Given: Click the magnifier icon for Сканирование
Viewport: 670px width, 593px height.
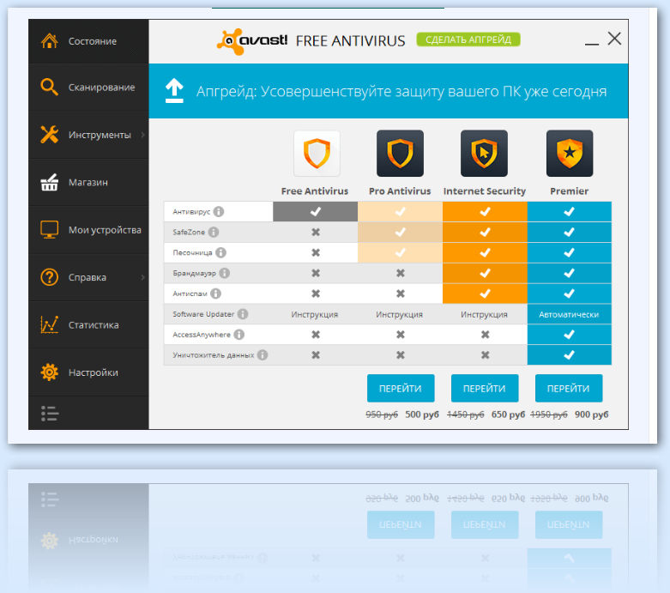Looking at the screenshot, I should (x=50, y=87).
